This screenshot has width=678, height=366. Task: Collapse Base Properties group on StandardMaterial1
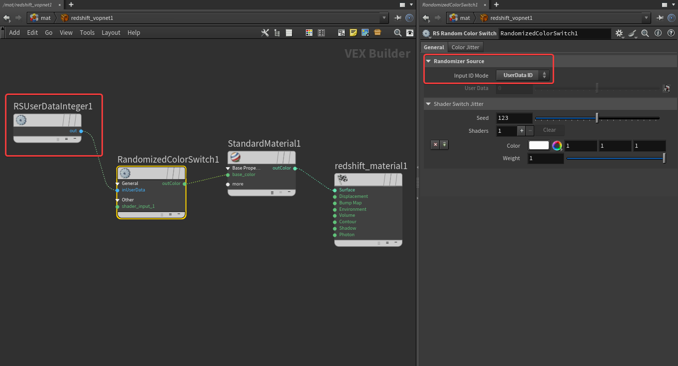click(x=228, y=168)
